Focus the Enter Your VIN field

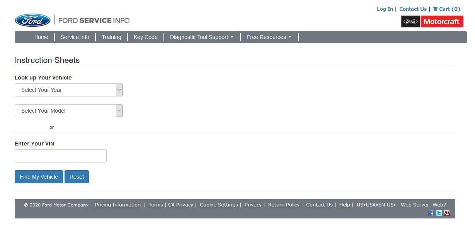(x=61, y=156)
